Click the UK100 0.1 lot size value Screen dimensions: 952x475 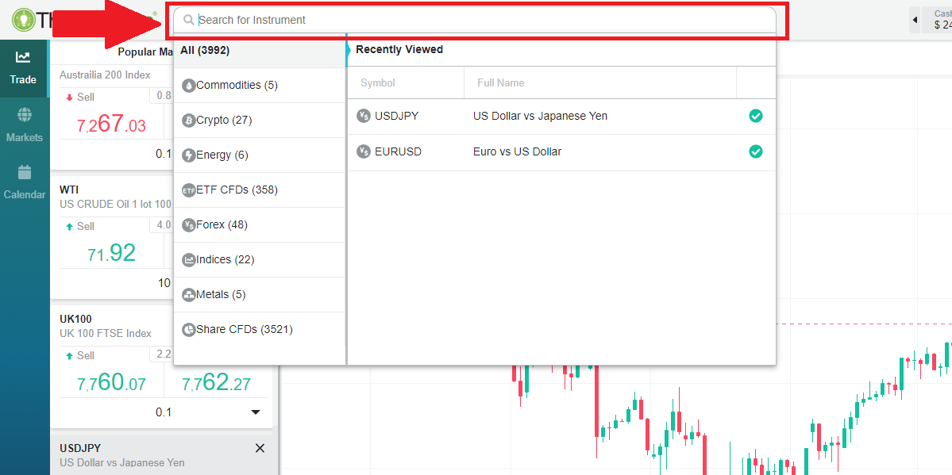(x=164, y=412)
